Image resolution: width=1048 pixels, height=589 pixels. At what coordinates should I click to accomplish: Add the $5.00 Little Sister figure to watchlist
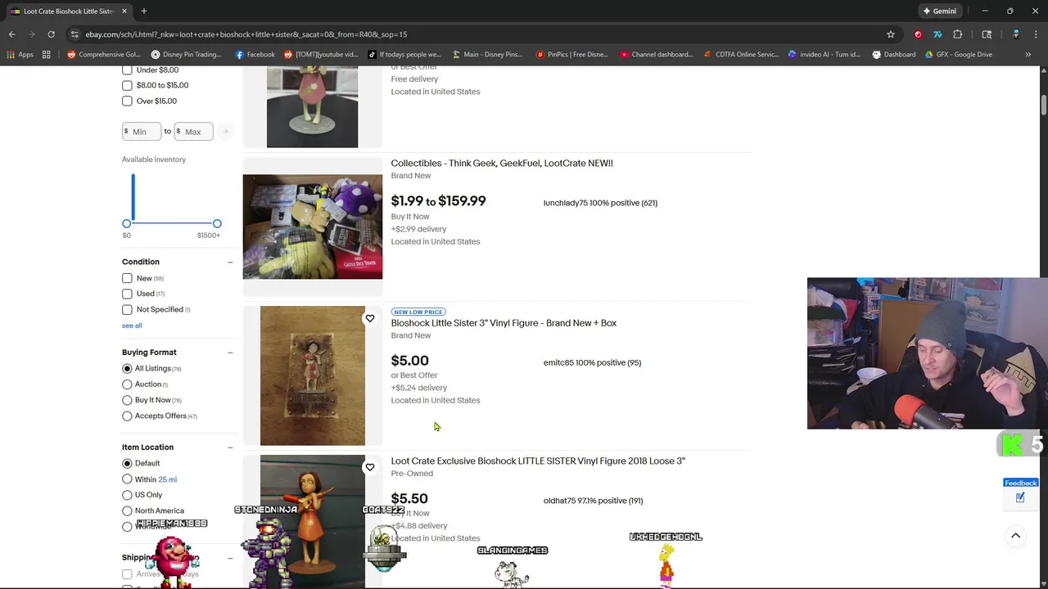(370, 318)
